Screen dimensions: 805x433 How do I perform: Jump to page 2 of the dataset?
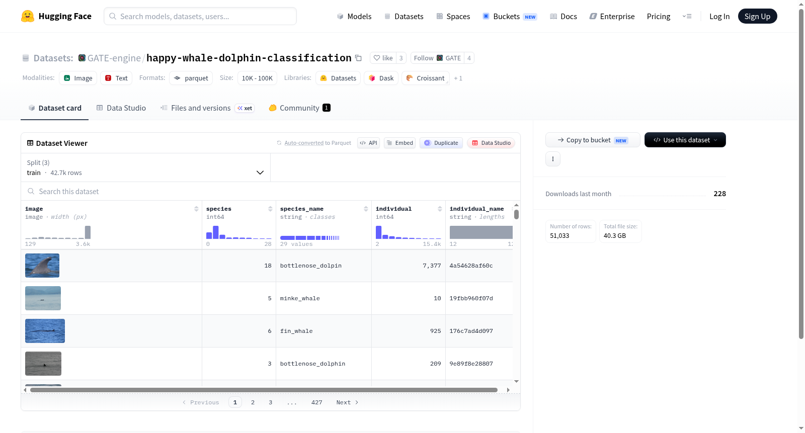pyautogui.click(x=253, y=402)
